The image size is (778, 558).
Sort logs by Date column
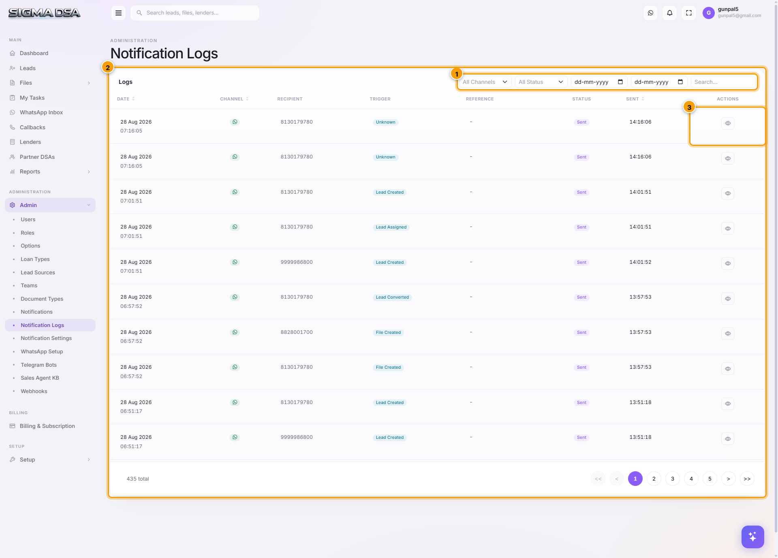click(x=126, y=99)
